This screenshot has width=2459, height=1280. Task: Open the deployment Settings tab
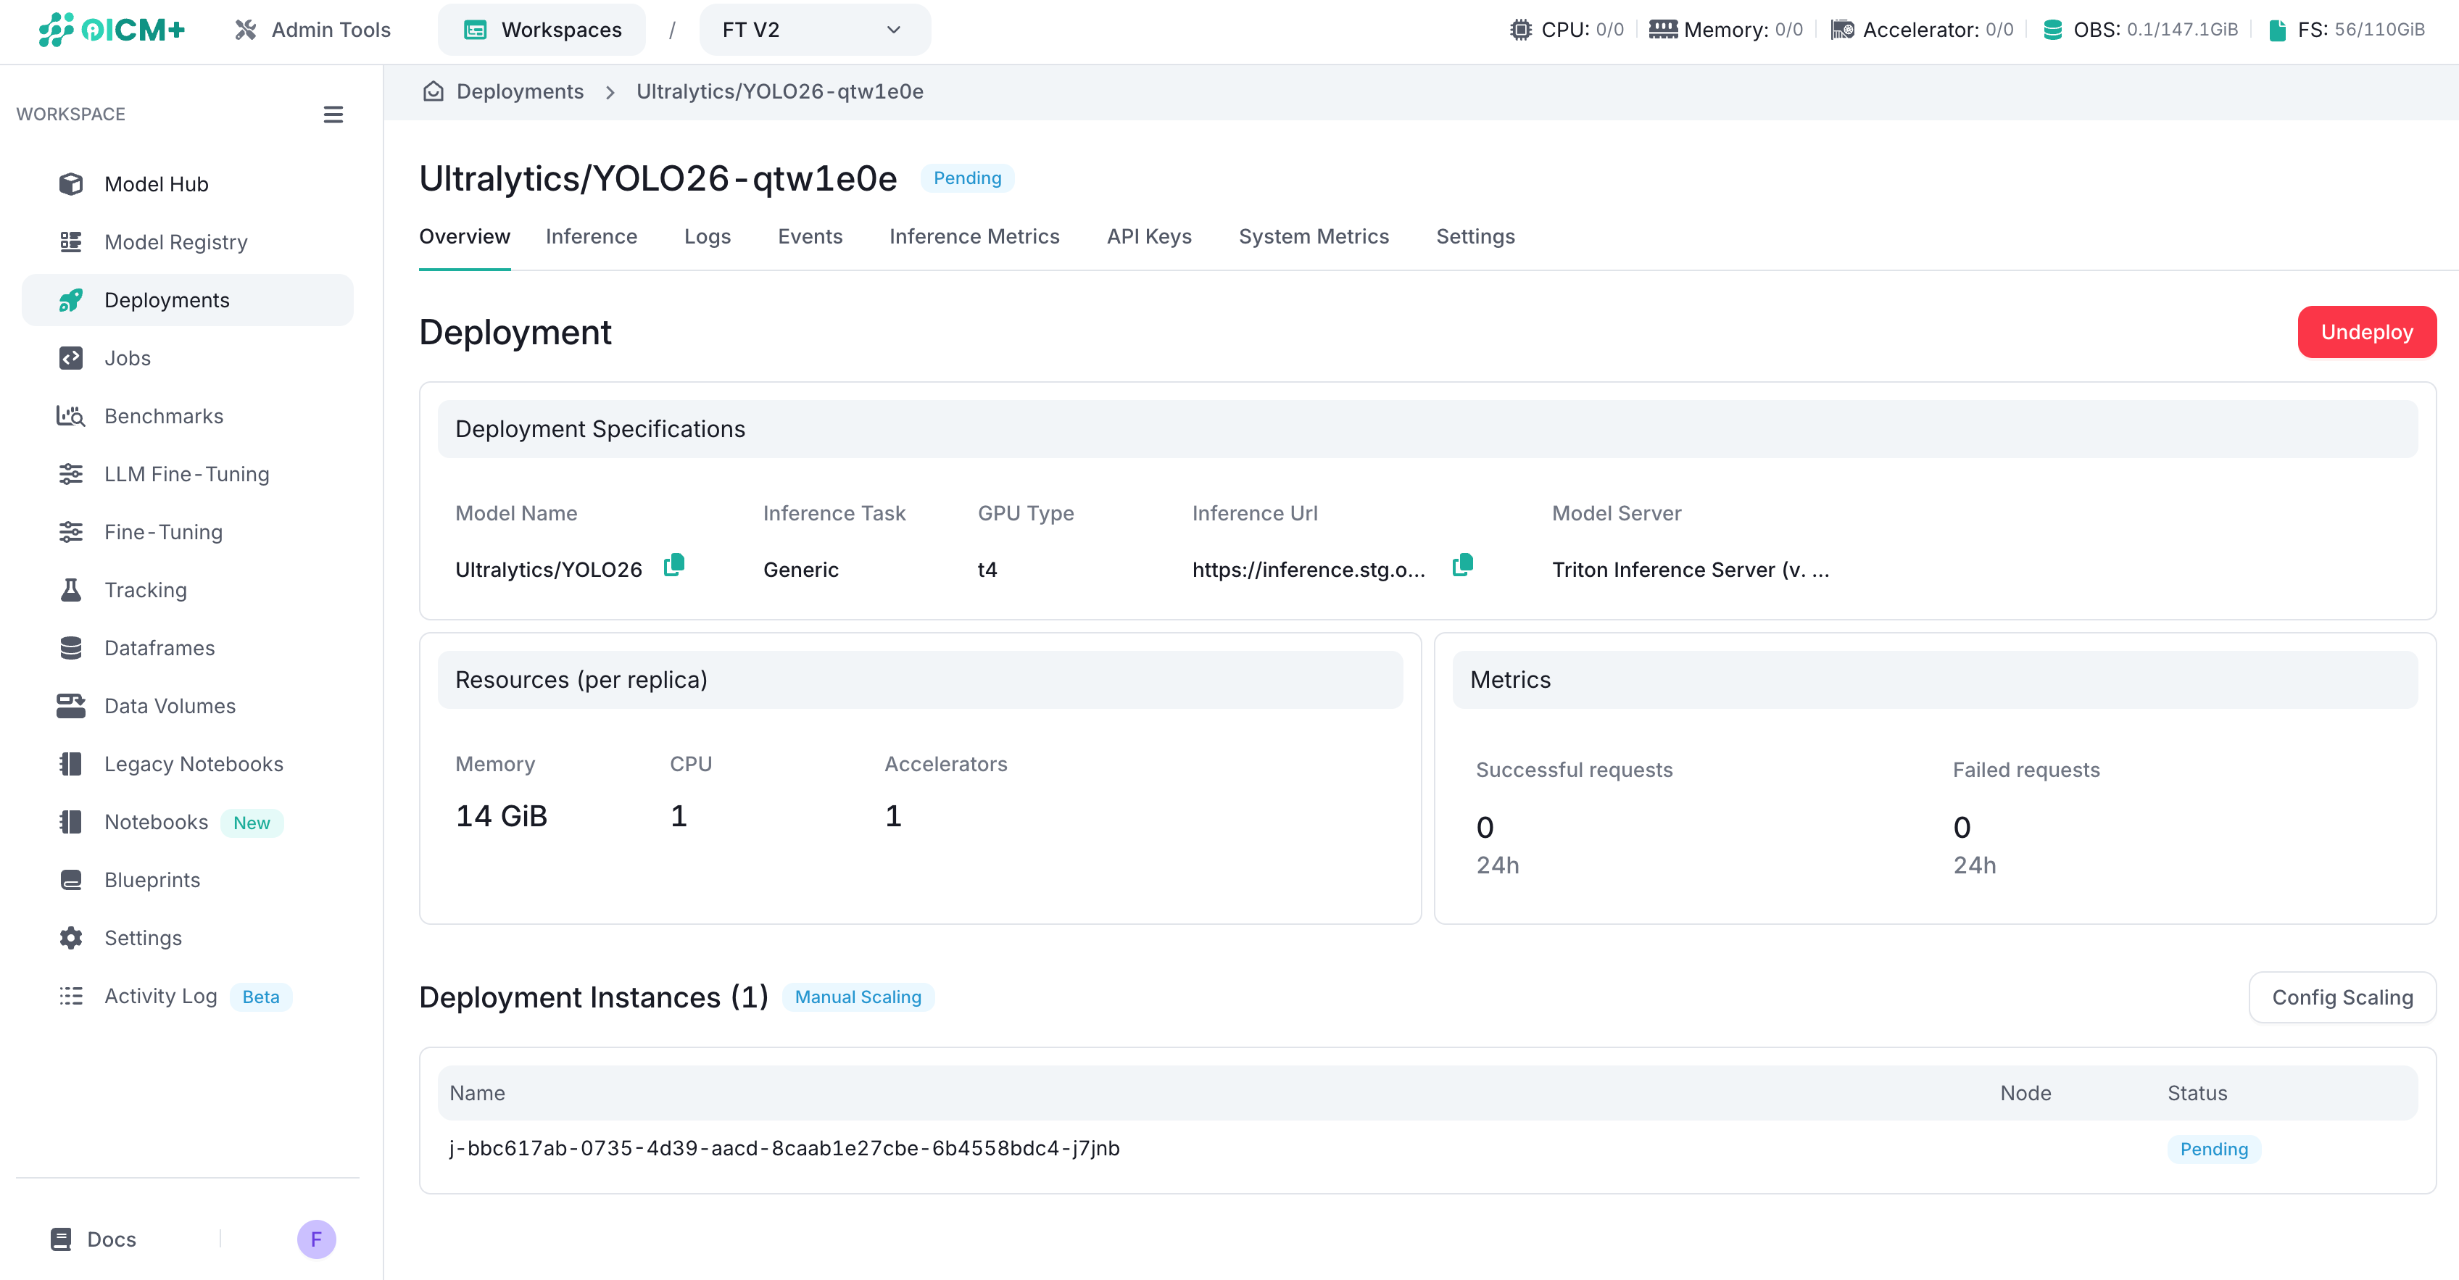(x=1476, y=237)
